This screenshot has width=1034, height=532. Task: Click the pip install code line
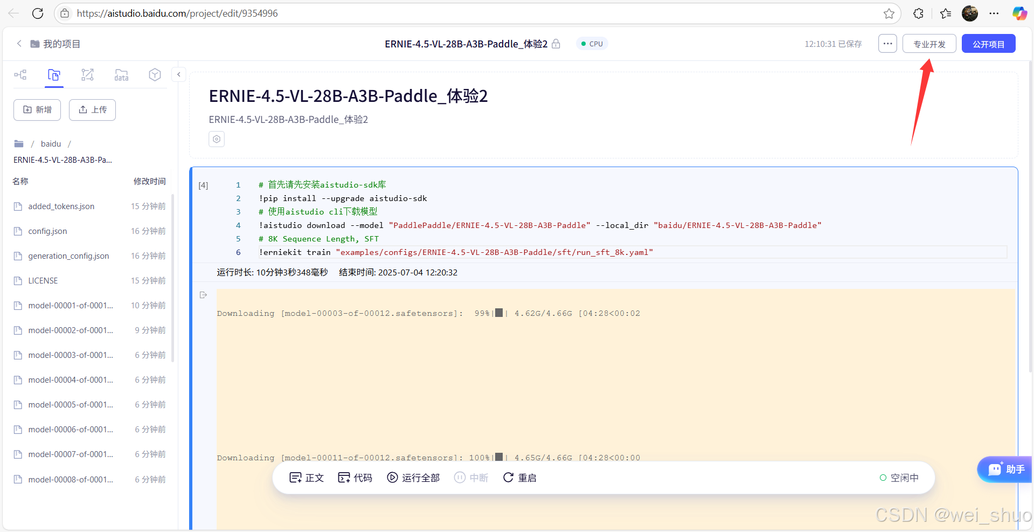click(x=343, y=198)
